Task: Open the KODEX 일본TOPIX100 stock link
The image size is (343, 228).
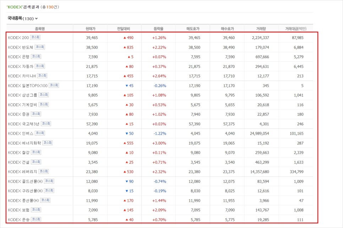Action: [x=28, y=86]
